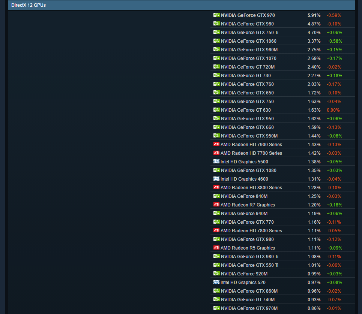Click the 5.91% share for GTX 970
The height and width of the screenshot is (314, 362).
[314, 15]
